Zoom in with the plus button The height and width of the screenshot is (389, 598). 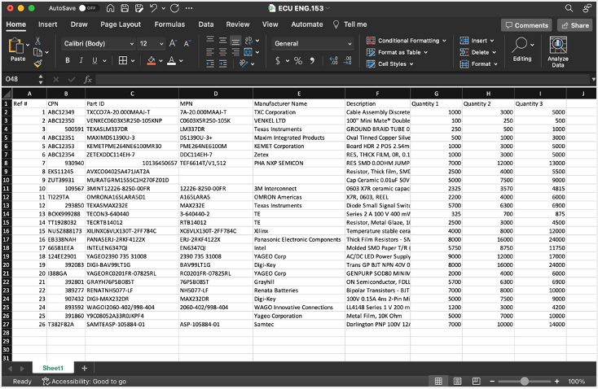tap(556, 382)
